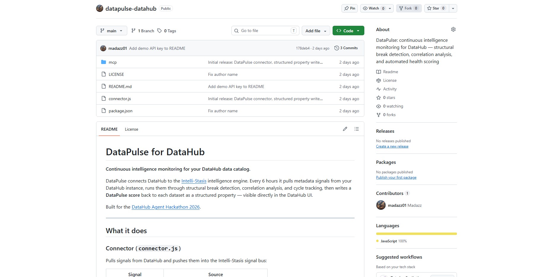Open the green Code dropdown
The image size is (556, 277).
tap(348, 31)
